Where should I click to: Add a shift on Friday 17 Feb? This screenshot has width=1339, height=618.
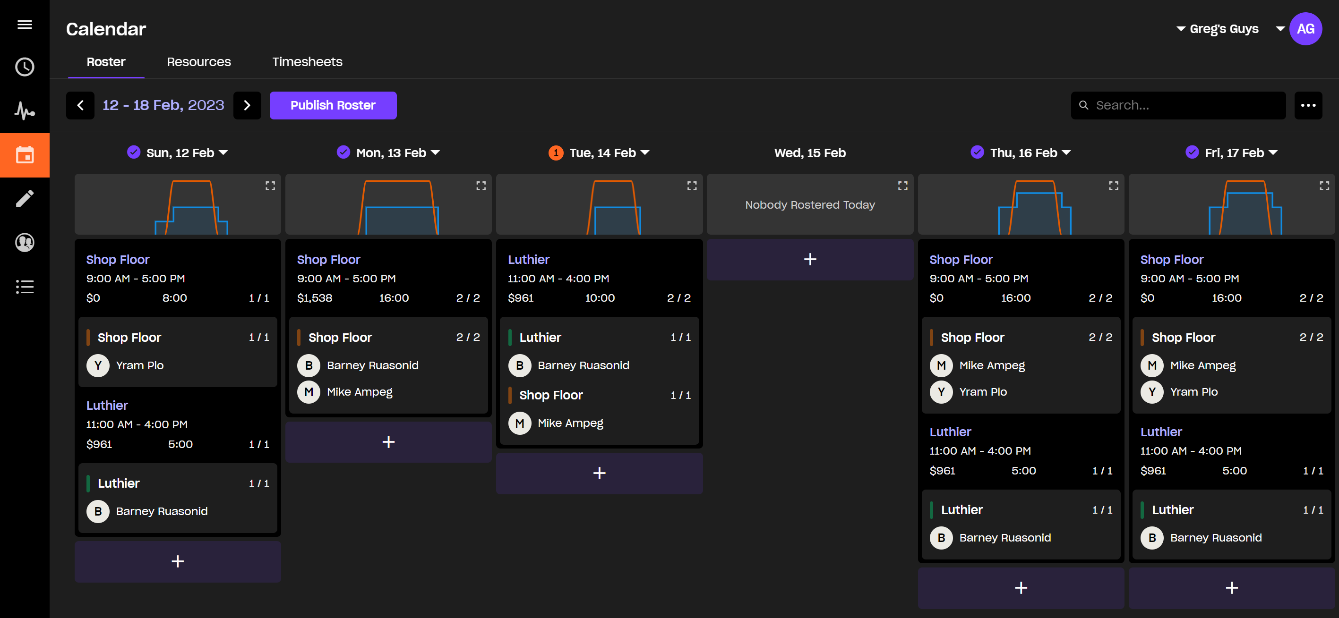[1231, 588]
